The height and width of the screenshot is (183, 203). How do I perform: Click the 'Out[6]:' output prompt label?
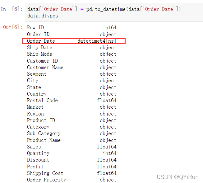12,27
